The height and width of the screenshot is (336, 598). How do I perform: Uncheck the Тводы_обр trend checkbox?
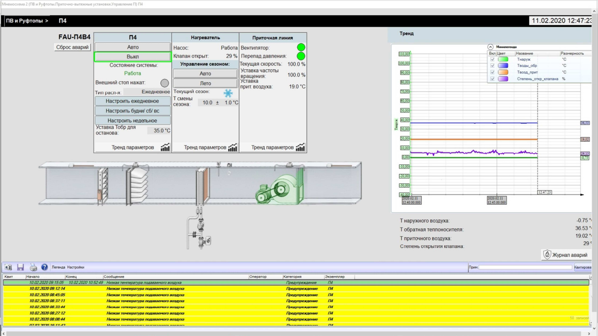pyautogui.click(x=492, y=65)
